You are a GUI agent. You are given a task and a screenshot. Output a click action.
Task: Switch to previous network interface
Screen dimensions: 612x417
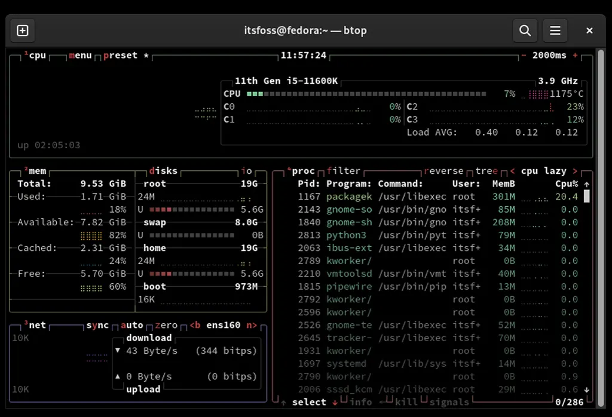(x=195, y=325)
